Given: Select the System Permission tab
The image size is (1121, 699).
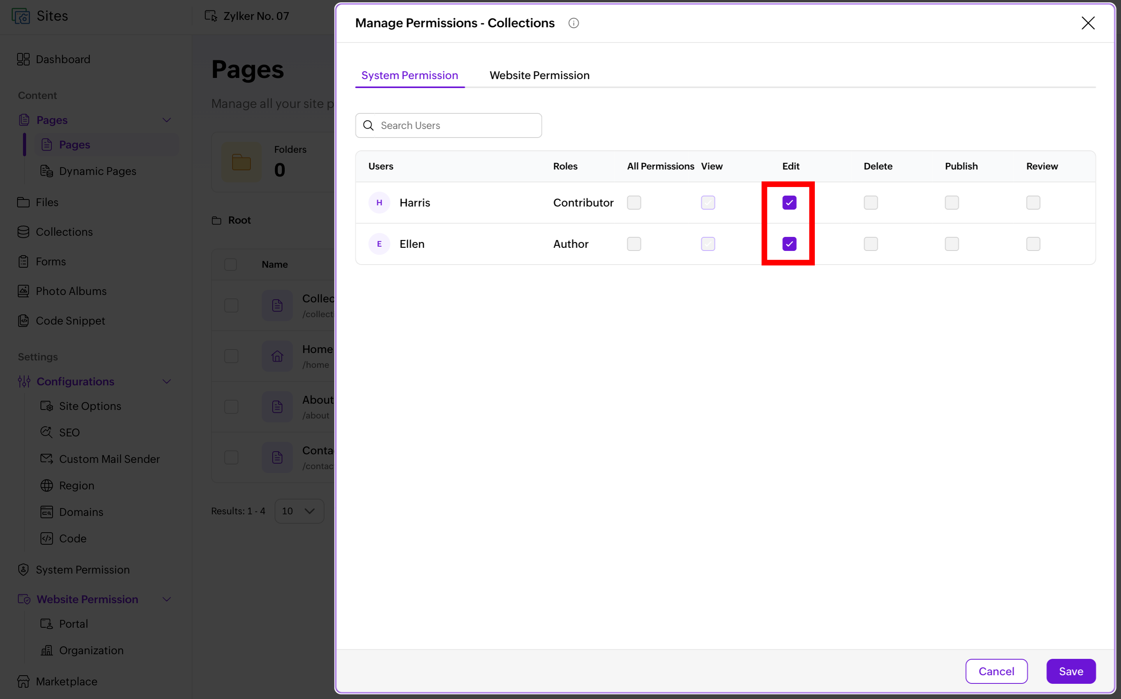Looking at the screenshot, I should [409, 75].
